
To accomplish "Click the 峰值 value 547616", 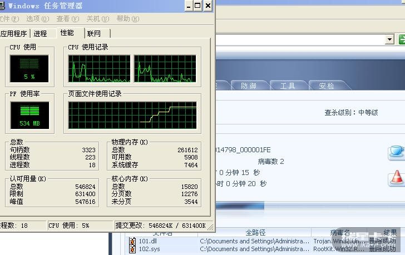I will point(85,202).
